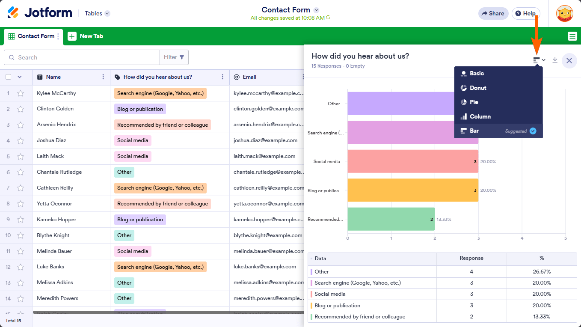
Task: Open the Filter button
Action: point(174,57)
